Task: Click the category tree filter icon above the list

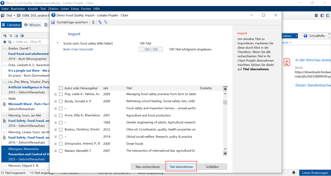Action: pyautogui.click(x=10, y=36)
